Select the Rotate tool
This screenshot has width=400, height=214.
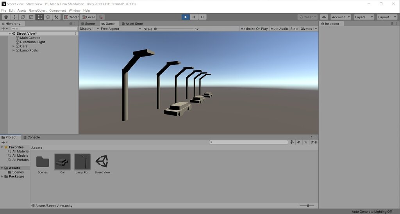(x=23, y=17)
